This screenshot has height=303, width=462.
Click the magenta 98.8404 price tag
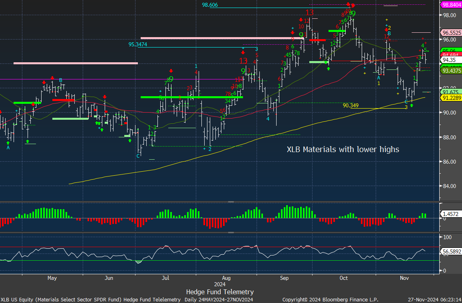[x=451, y=5]
